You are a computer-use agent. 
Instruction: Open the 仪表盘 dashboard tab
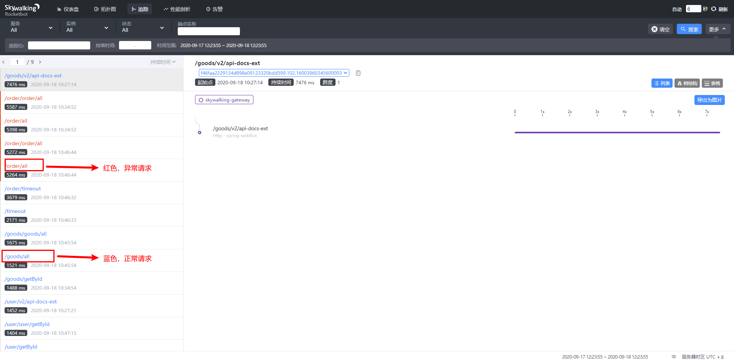click(x=68, y=9)
